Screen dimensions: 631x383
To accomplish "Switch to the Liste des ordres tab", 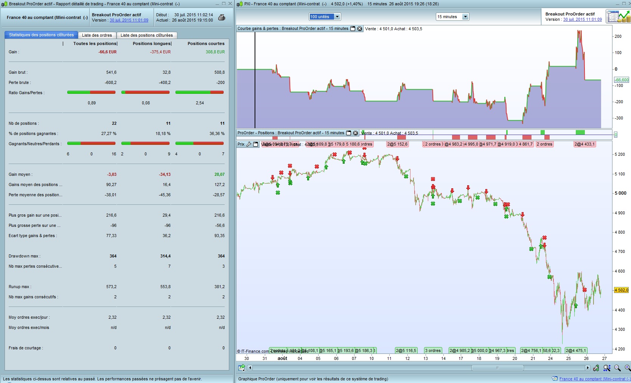I will pos(97,35).
